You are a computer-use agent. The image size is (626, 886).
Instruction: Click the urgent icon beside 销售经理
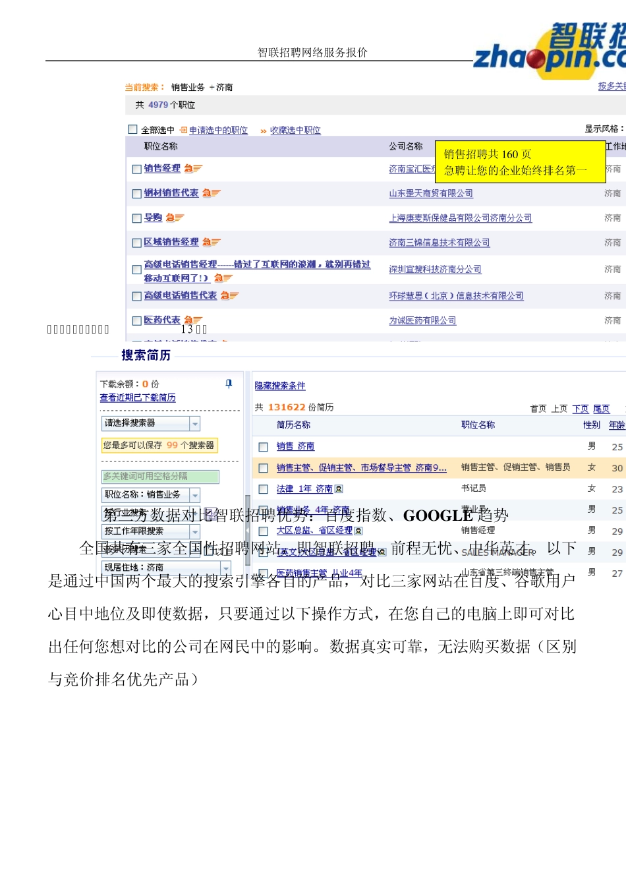pos(193,169)
